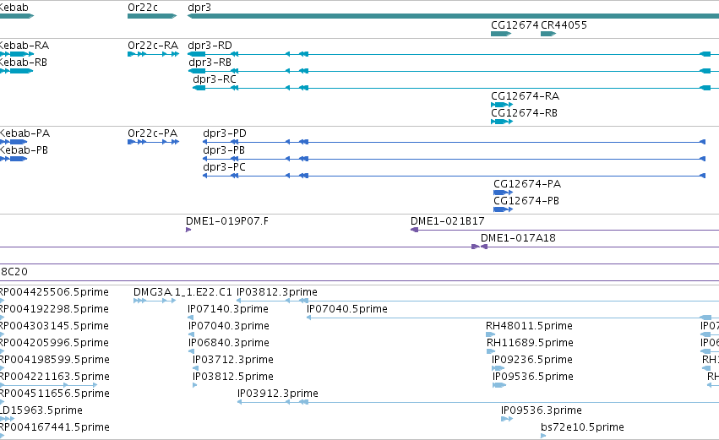Select the bs72e10.5prime EST
Screen dimensions: 719x440
[543, 436]
